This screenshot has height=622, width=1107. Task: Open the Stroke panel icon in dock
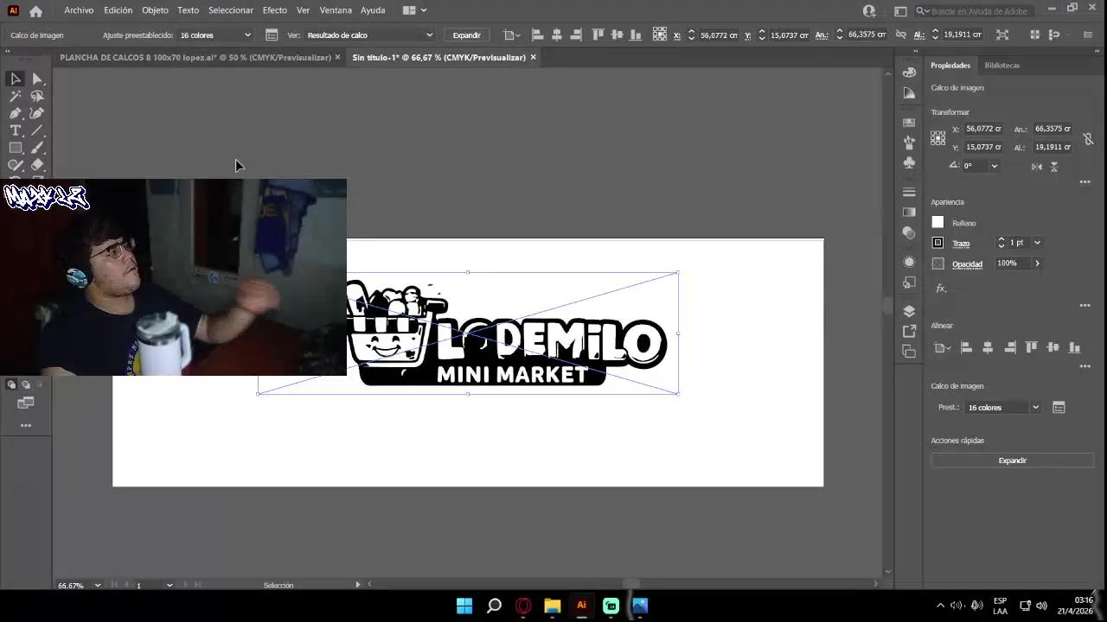[x=909, y=192]
